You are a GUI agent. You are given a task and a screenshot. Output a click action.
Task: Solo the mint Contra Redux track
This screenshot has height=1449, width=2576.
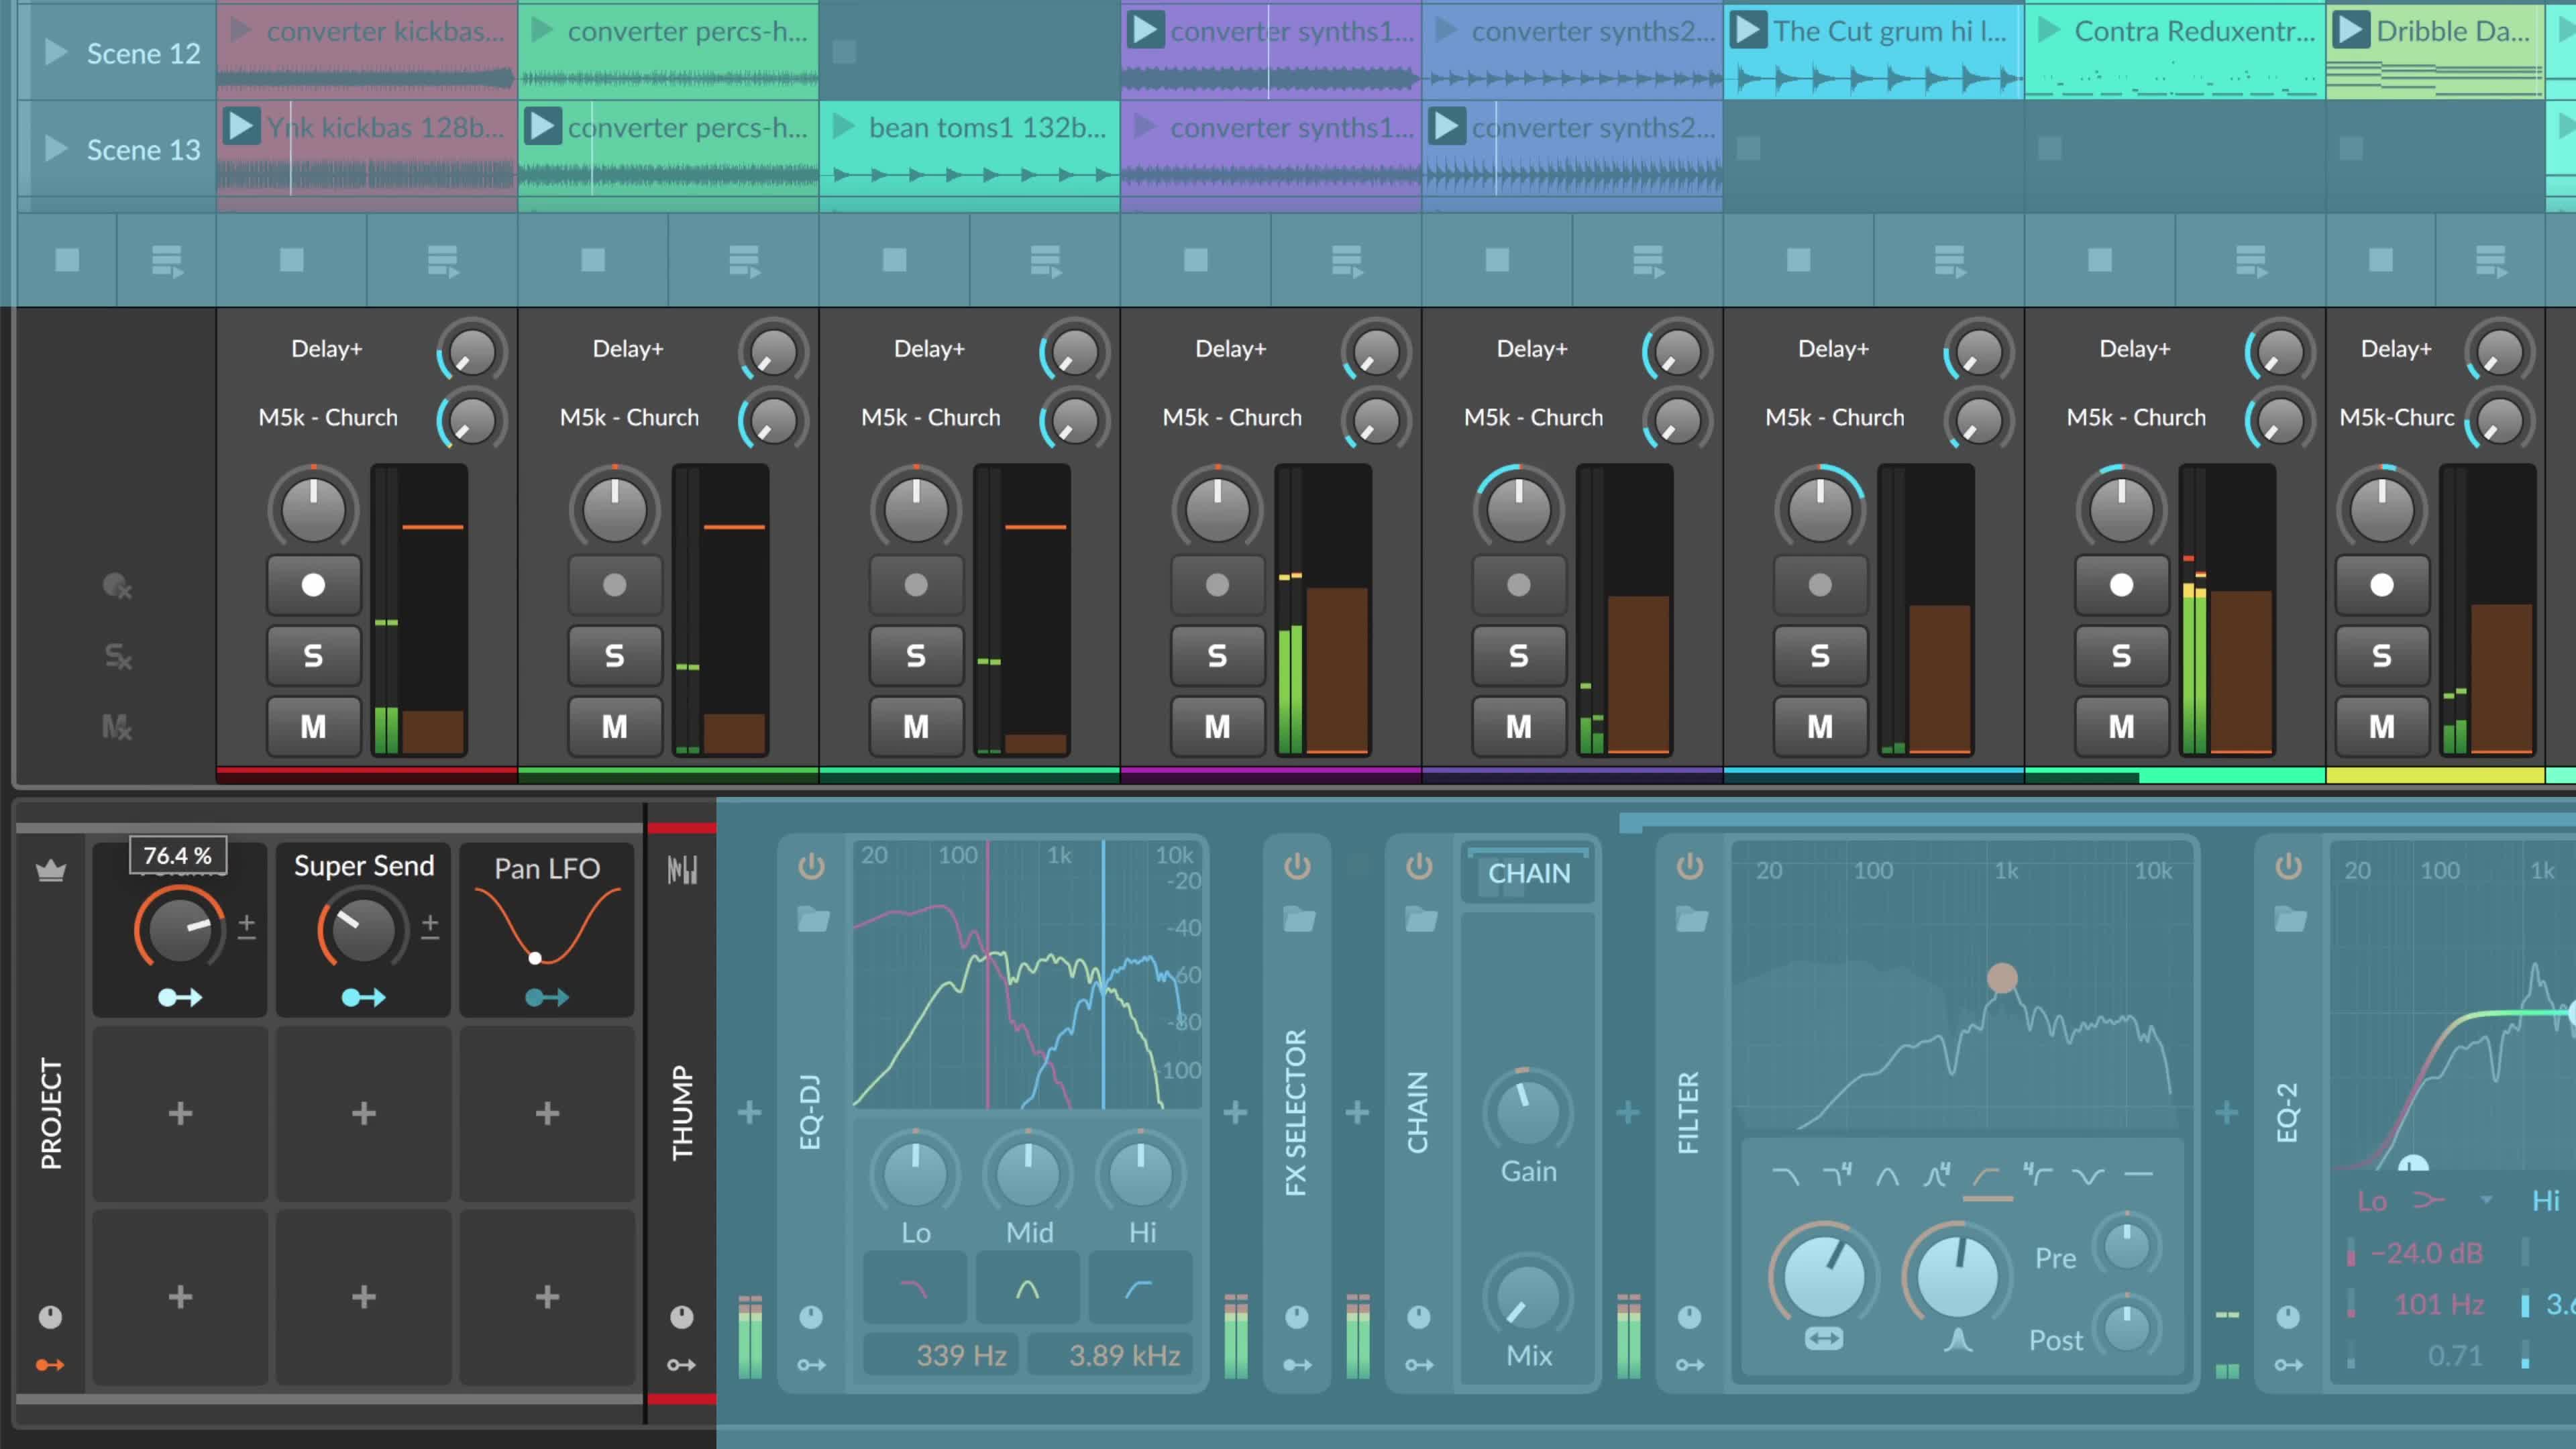coord(2121,656)
